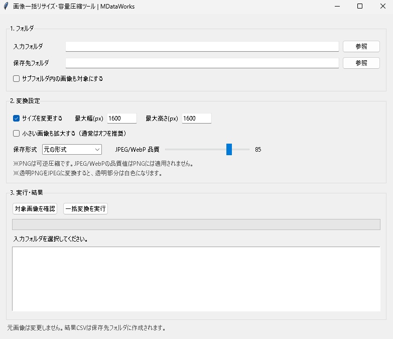393x339 pixels.
Task: Click the 保存形式 label
Action: [25, 150]
